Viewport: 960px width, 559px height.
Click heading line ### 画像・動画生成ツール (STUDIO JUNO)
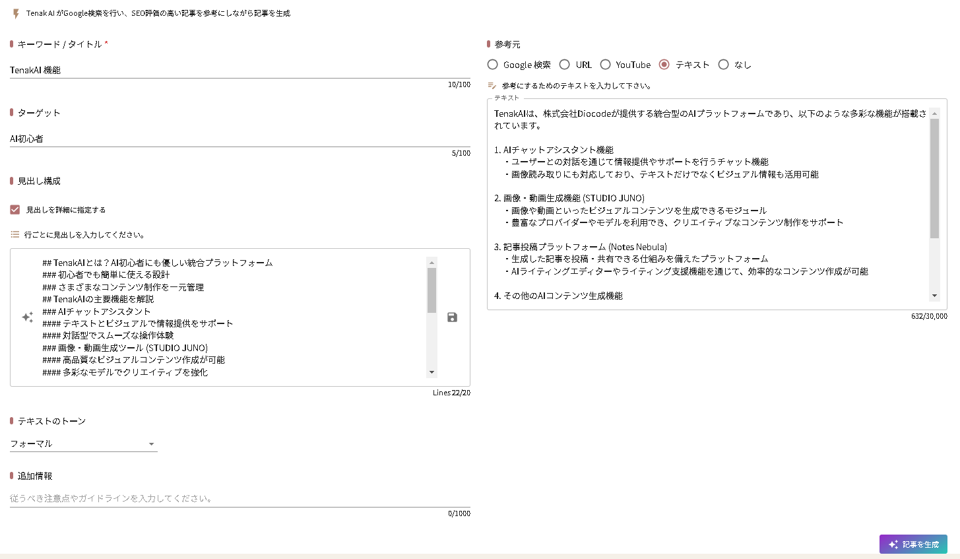pyautogui.click(x=125, y=348)
